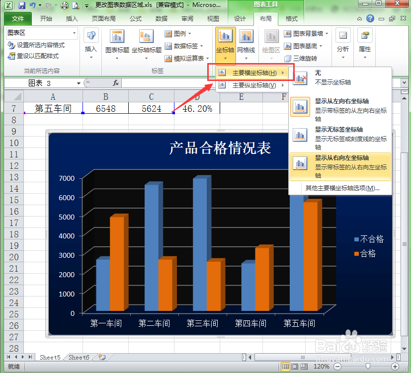Expand the chart elements dropdown (图表区)

point(74,33)
